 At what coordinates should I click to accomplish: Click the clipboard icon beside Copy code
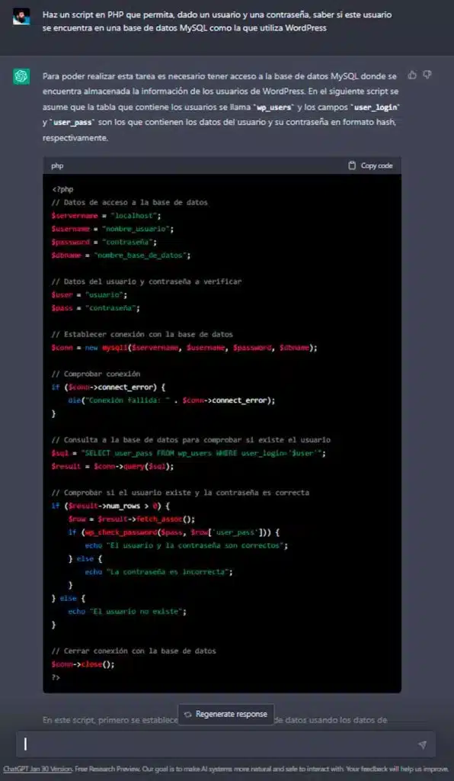click(x=352, y=166)
